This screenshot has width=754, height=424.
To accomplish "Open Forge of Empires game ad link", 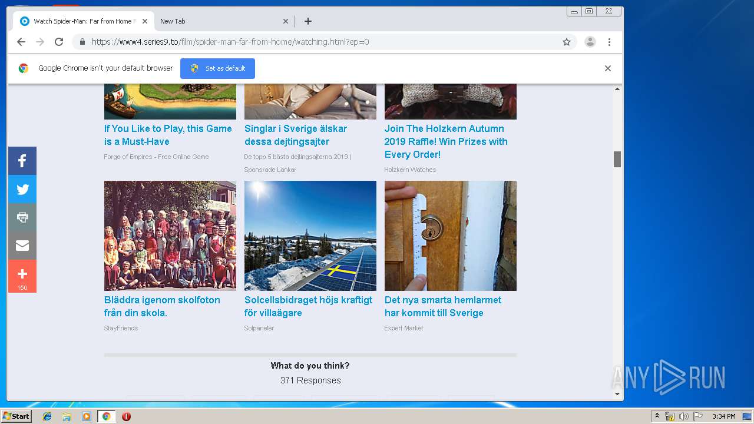I will click(x=168, y=135).
